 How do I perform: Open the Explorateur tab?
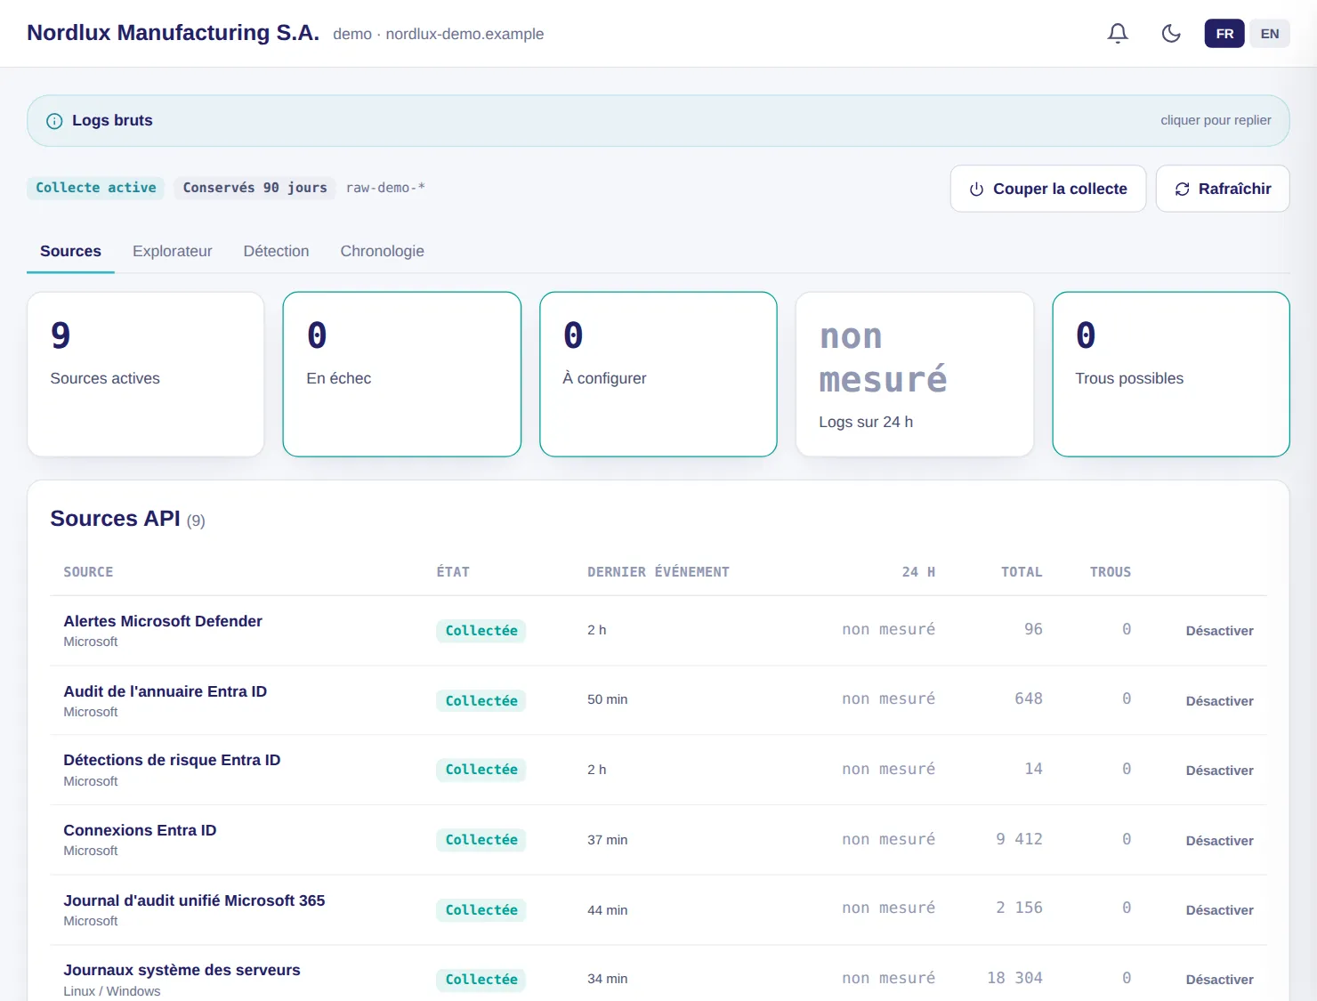[x=173, y=252]
